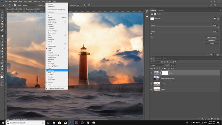222x125 pixels.
Task: Click the Color Range button
Action: pos(212,41)
